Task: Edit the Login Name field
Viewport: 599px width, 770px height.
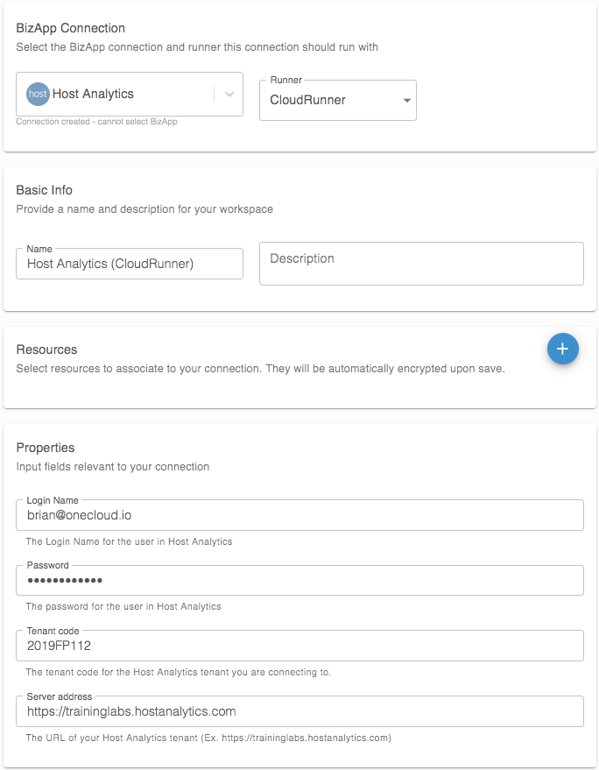Action: click(300, 515)
